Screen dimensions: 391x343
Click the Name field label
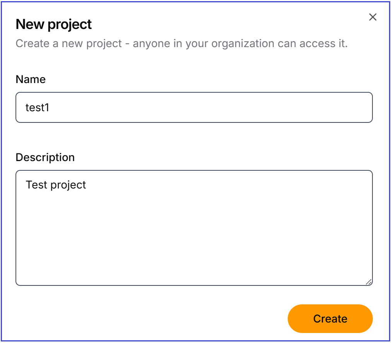[x=31, y=79]
